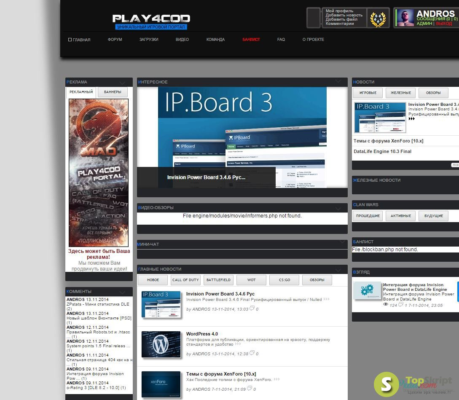This screenshot has height=400, width=459.
Task: Switch to the РЕКЛАМНЫЙ tab
Action: (81, 92)
